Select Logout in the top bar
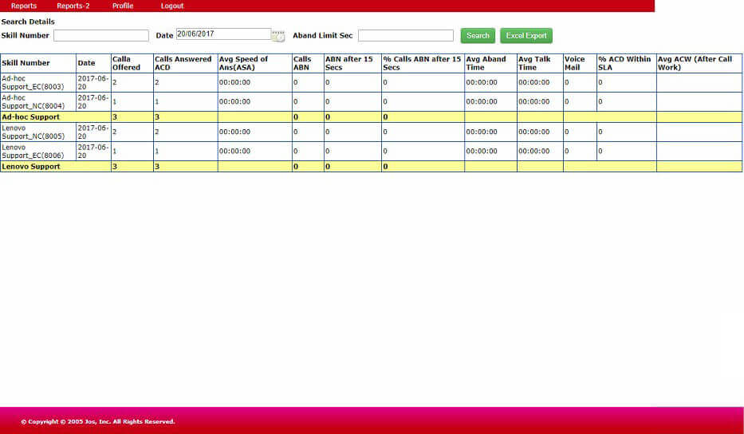This screenshot has height=434, width=744. [172, 6]
